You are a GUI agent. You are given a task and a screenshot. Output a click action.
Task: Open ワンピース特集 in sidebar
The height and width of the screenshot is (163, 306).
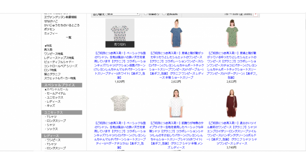[53, 54]
